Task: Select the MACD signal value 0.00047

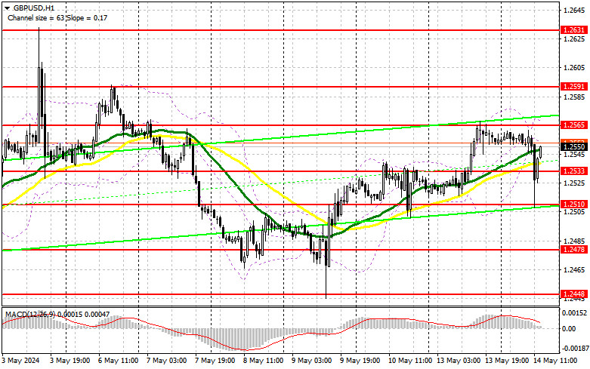Action: click(97, 314)
